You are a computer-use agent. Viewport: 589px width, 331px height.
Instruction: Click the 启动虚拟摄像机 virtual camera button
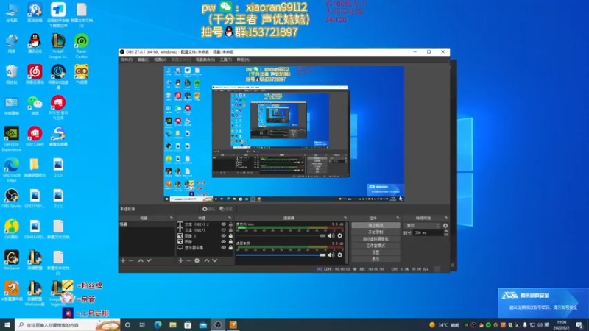point(375,239)
